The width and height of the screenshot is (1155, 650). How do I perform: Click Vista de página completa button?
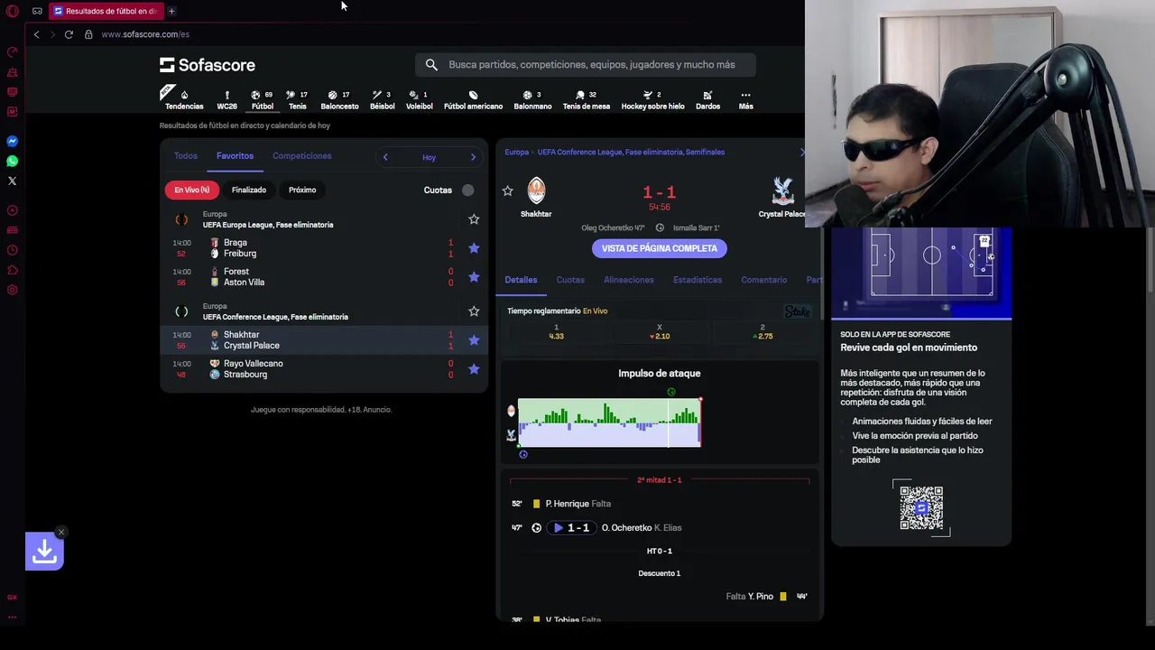660,248
